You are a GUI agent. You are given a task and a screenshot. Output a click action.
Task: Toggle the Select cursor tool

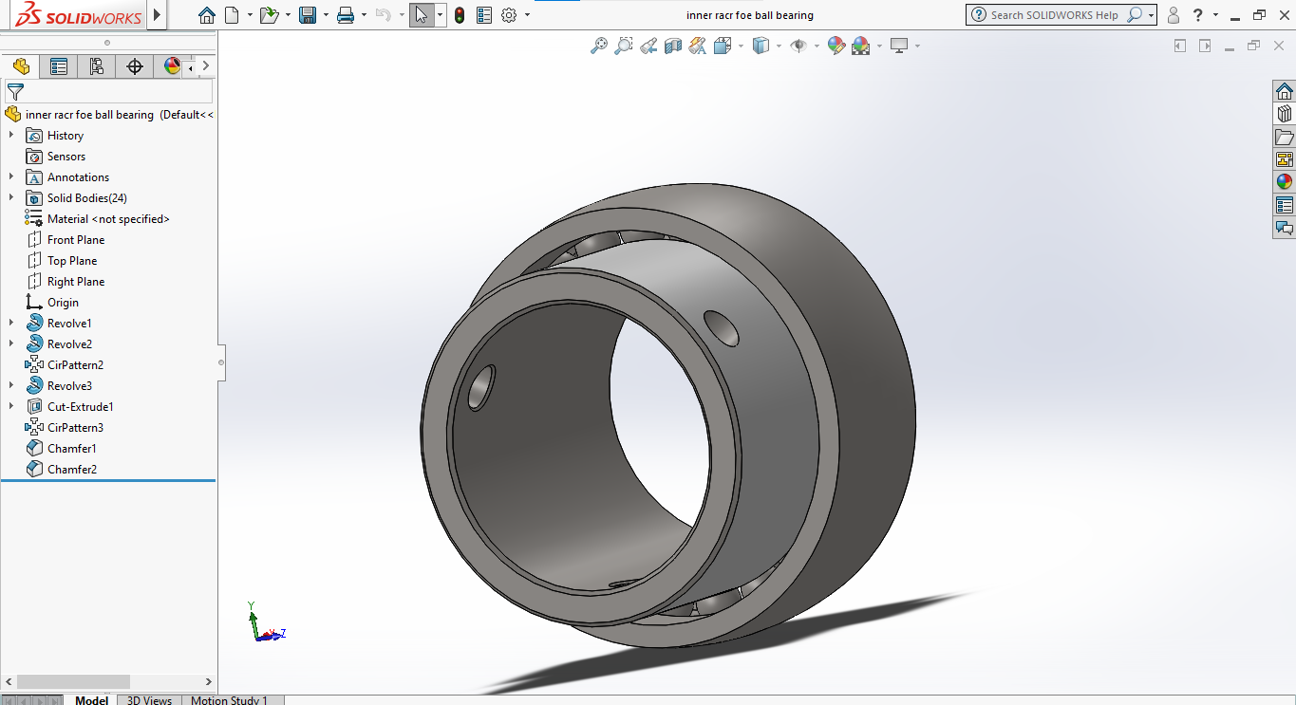pyautogui.click(x=422, y=15)
